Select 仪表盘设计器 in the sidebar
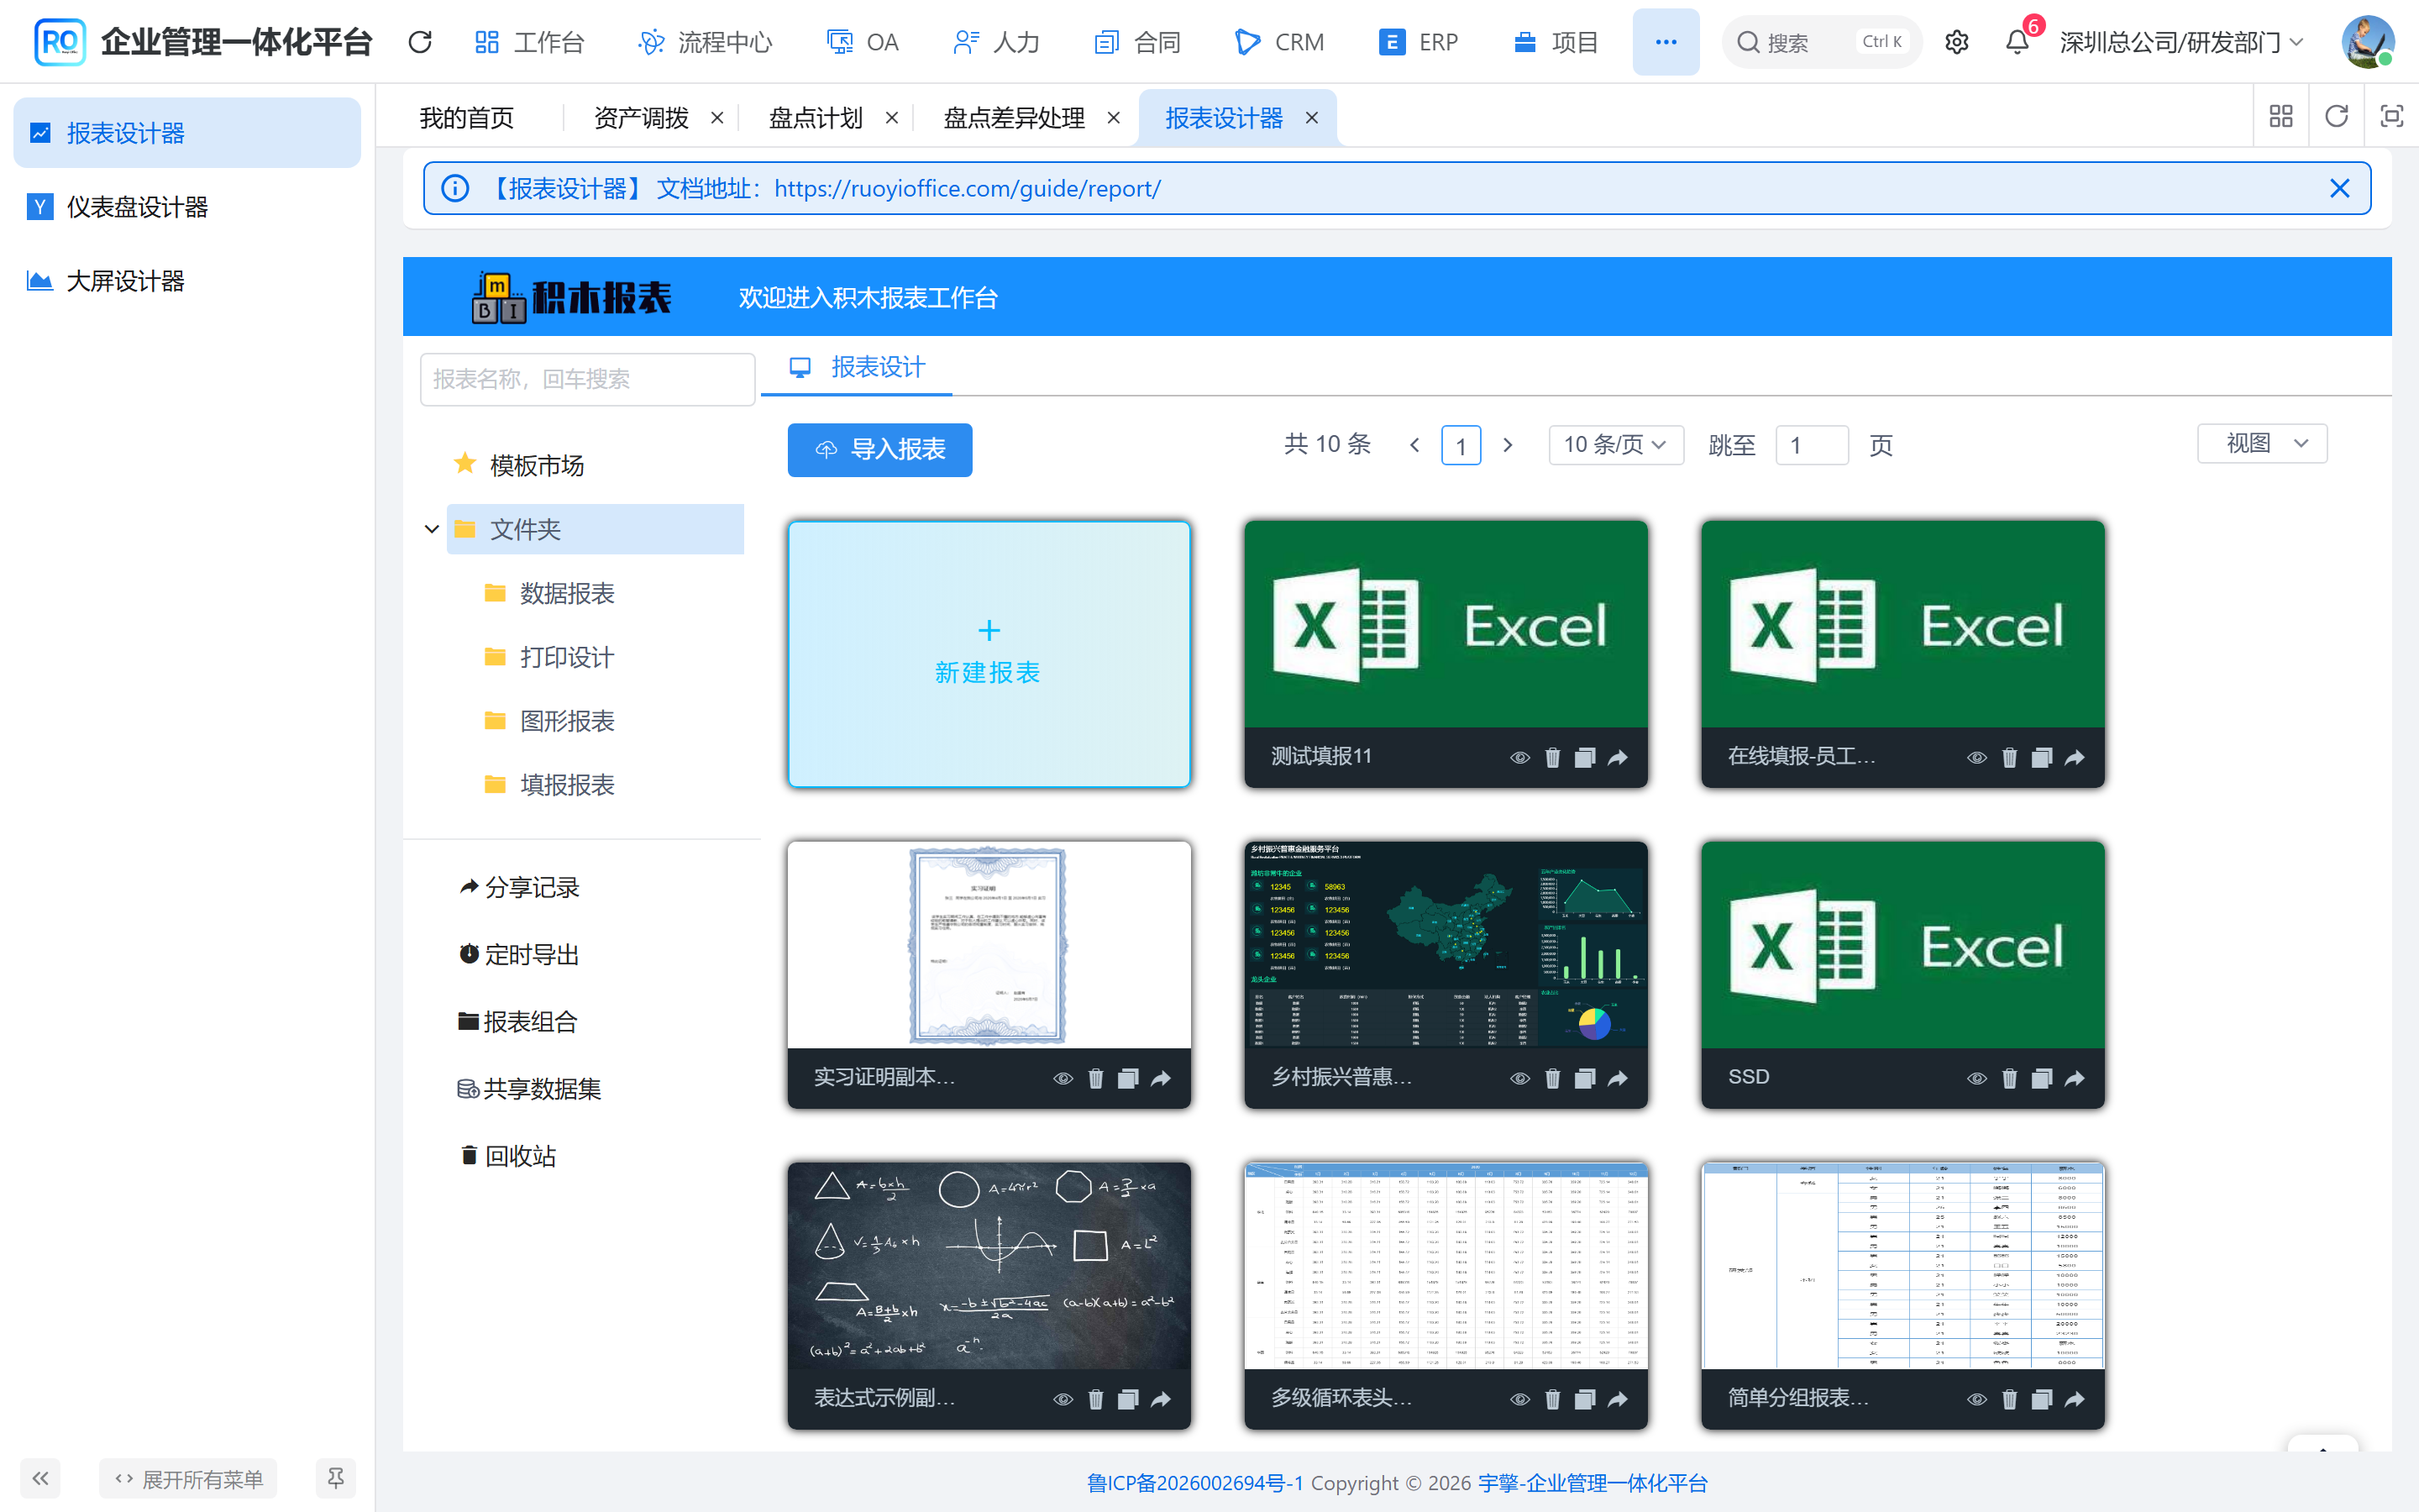Image resolution: width=2419 pixels, height=1512 pixels. (x=187, y=207)
